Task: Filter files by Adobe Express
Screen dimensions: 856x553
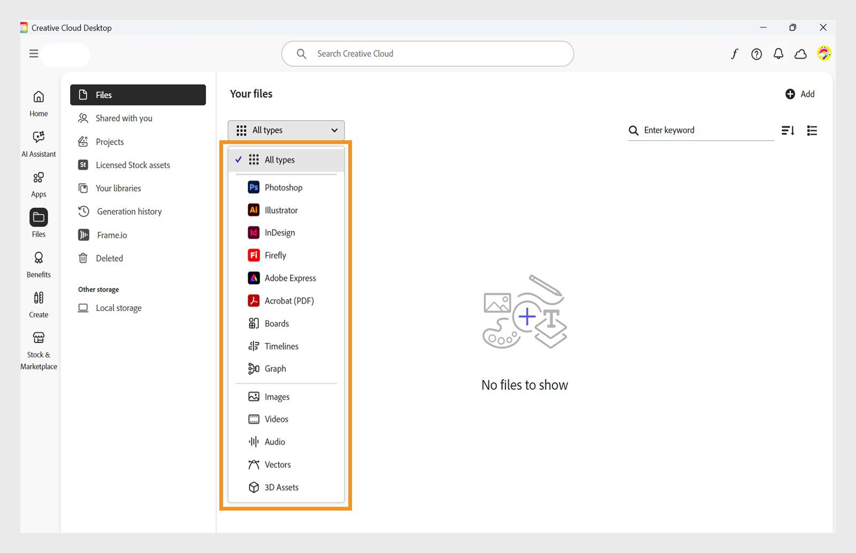Action: tap(286, 278)
